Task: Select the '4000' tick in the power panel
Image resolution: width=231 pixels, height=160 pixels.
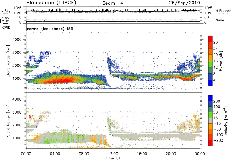Action: pos(17,40)
